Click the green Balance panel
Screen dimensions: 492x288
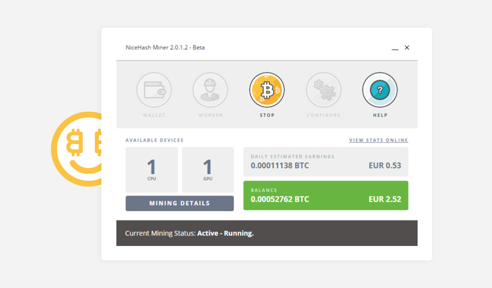[x=325, y=196]
